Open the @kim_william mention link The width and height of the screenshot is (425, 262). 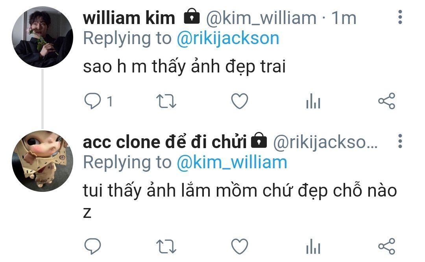click(232, 163)
